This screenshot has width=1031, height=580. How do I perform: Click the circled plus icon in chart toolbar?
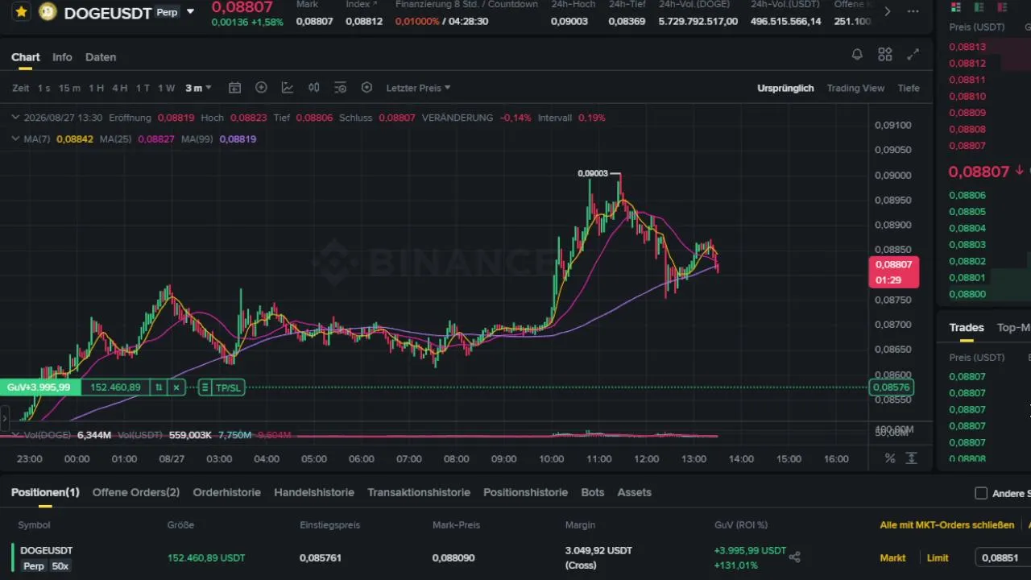(261, 88)
